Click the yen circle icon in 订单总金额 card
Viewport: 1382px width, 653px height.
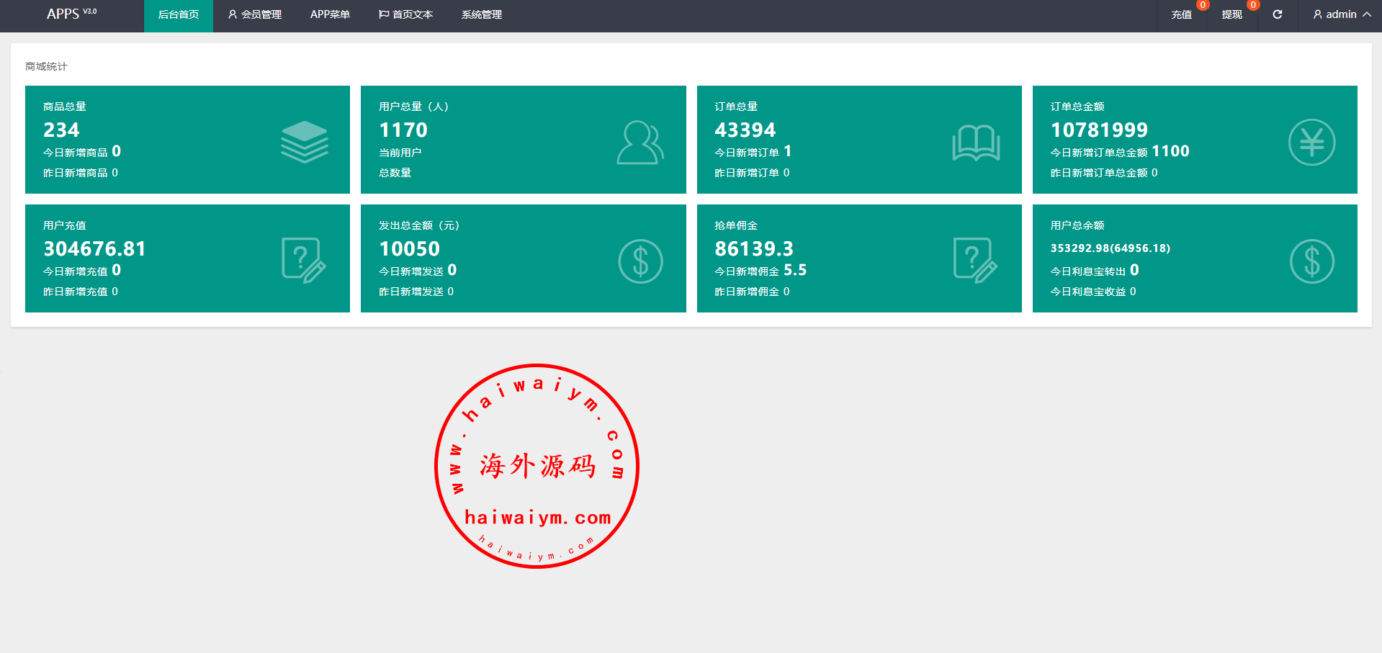click(x=1311, y=143)
